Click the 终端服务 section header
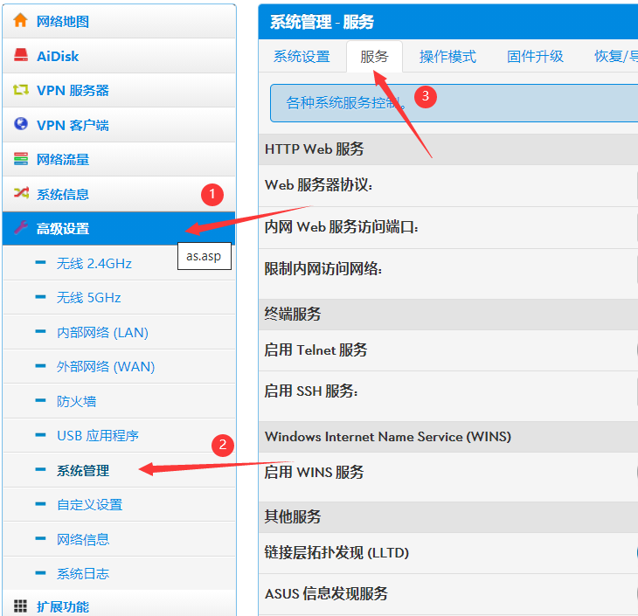 pyautogui.click(x=448, y=314)
